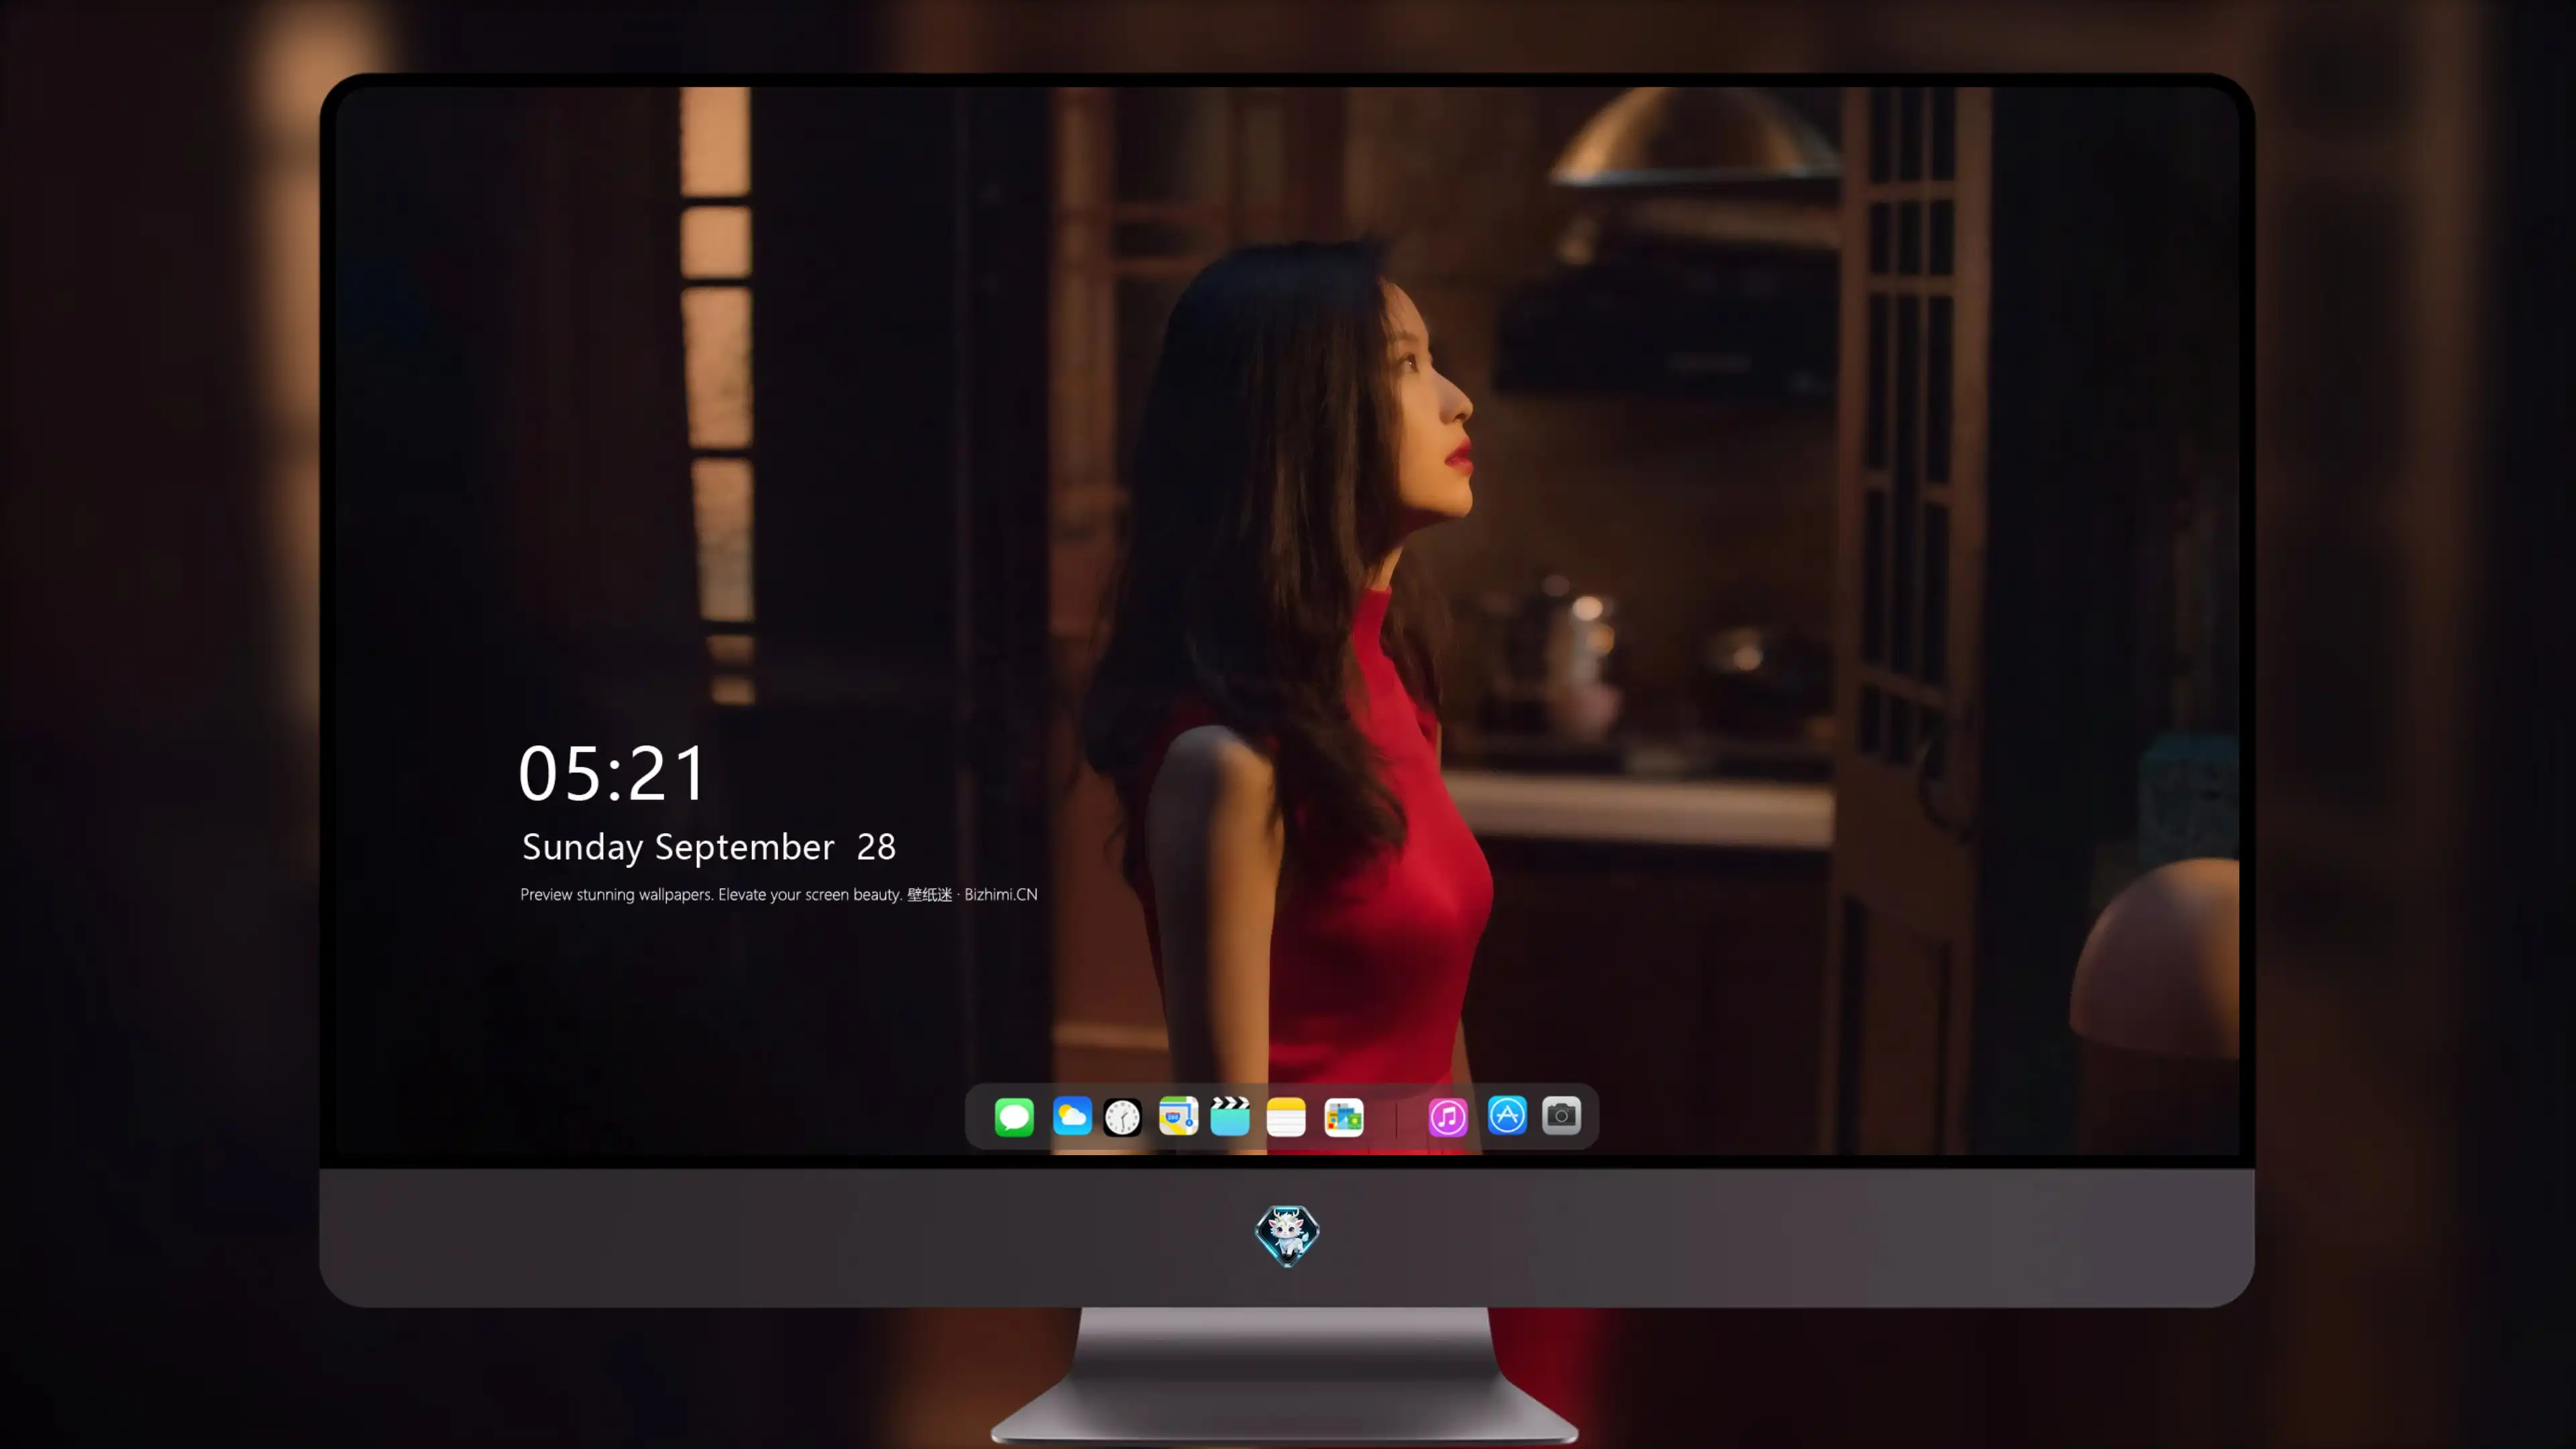Viewport: 2576px width, 1449px height.
Task: Click the Bizhimi.CN site name text
Action: tap(1001, 894)
